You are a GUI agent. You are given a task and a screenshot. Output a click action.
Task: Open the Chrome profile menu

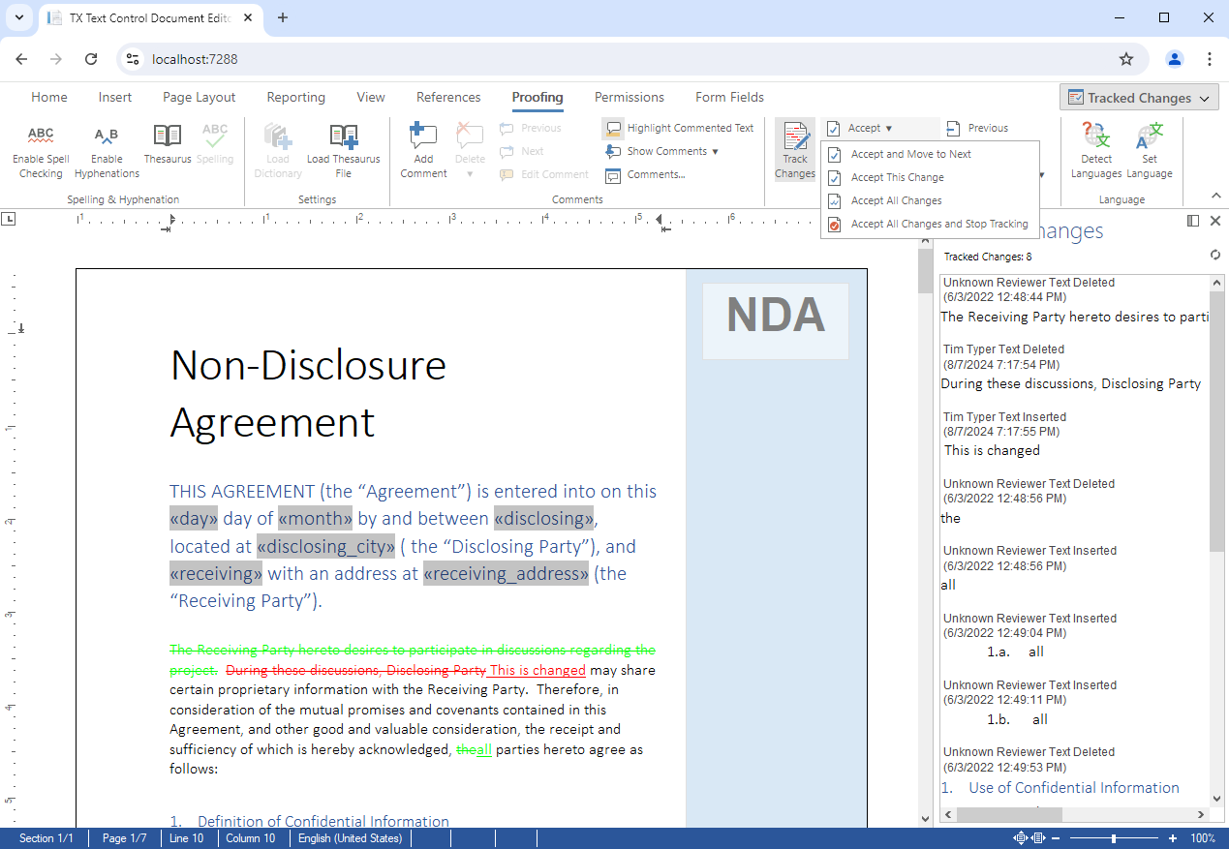1175,59
